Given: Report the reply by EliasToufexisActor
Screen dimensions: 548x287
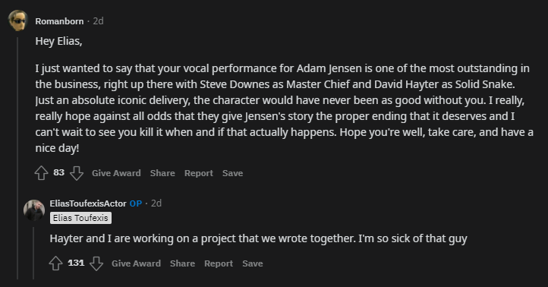Looking at the screenshot, I should point(219,263).
